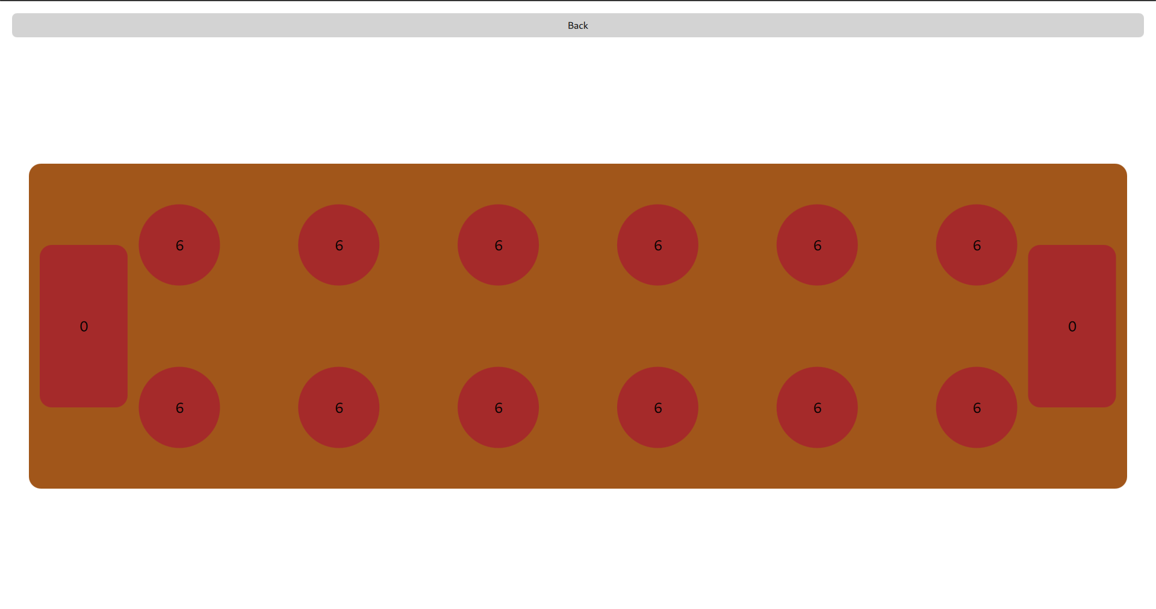
Task: Select the first pit in the top row
Action: (179, 245)
